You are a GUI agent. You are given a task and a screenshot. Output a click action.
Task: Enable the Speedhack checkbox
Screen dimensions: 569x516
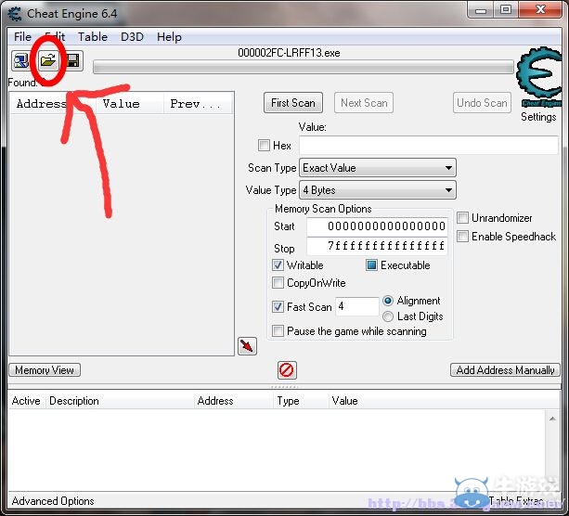462,237
